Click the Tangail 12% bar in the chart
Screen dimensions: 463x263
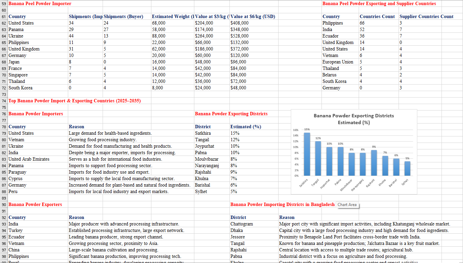coord(318,158)
